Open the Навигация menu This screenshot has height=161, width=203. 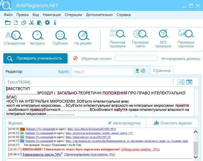[x=52, y=15]
